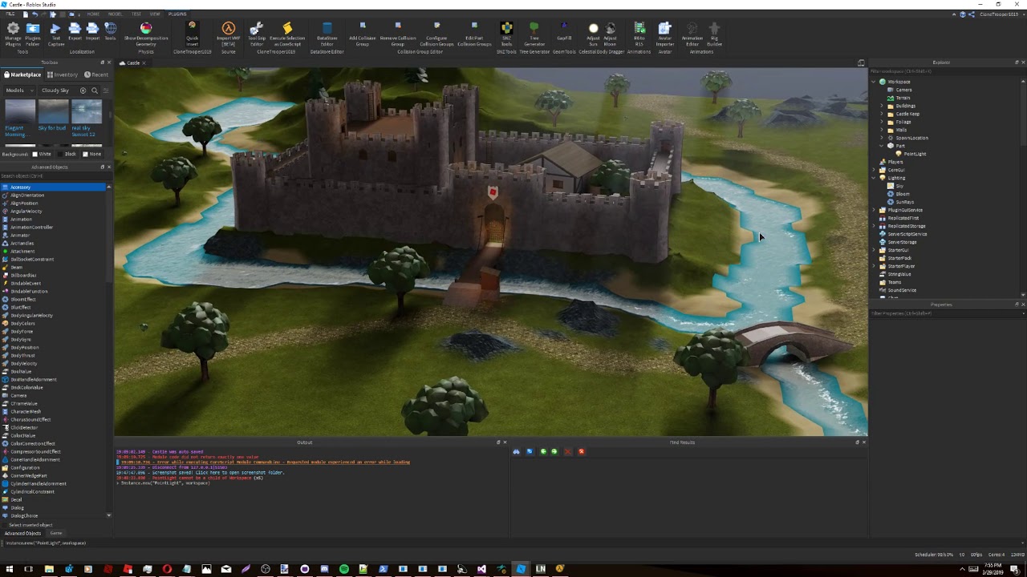
Task: Open the Models category dropdown
Action: pyautogui.click(x=19, y=91)
